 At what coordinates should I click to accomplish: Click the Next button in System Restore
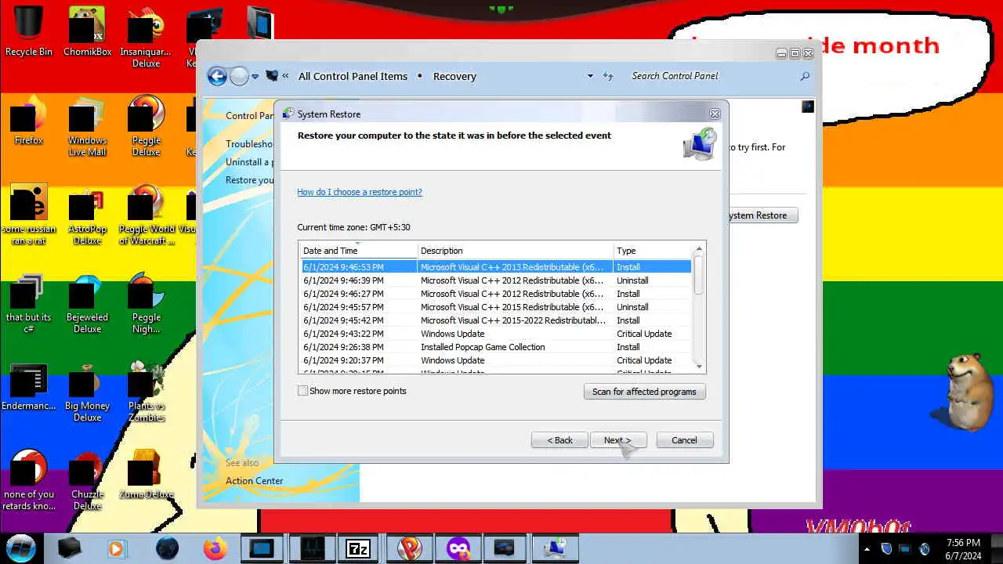[617, 440]
